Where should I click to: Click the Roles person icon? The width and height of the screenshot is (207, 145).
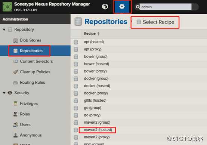click(x=15, y=114)
